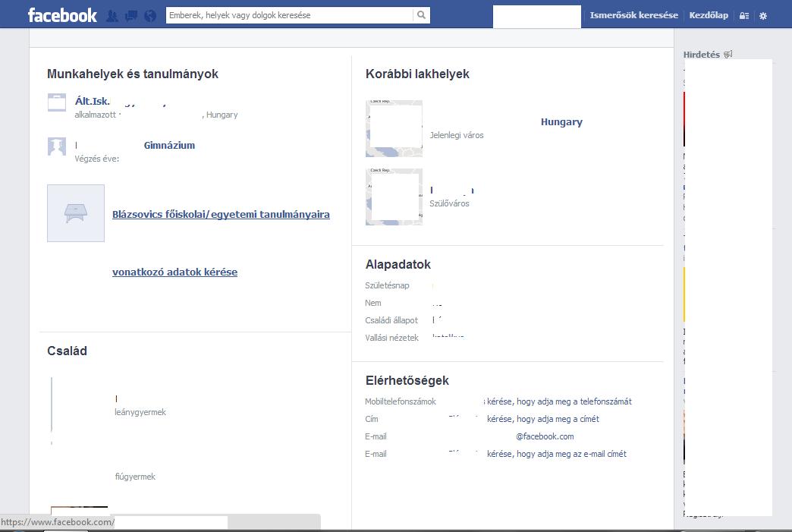Click the Korábbi lakhelyek heading

coord(417,74)
